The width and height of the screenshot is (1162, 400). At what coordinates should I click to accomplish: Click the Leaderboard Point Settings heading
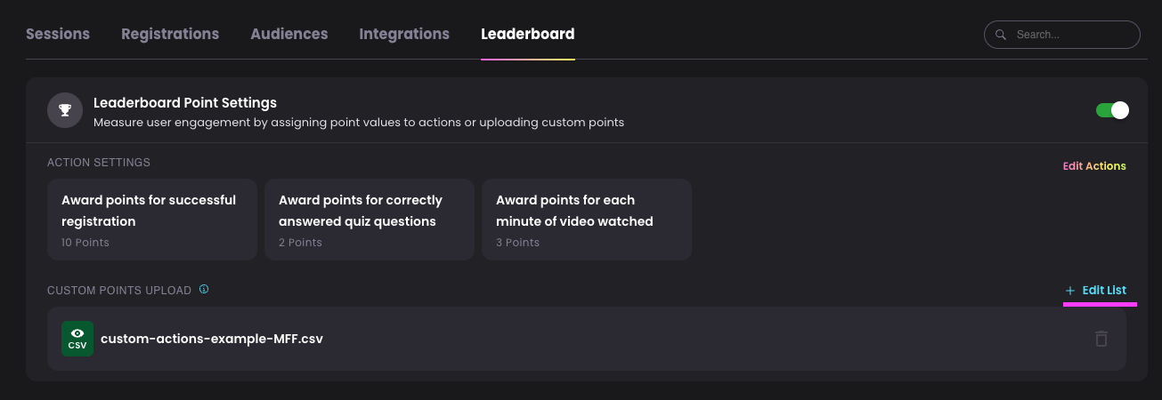click(185, 103)
